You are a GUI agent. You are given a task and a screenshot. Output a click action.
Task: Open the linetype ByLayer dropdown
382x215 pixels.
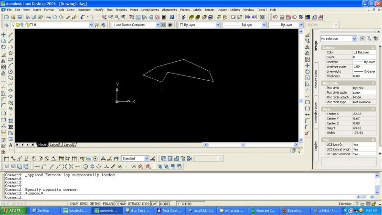(264, 25)
